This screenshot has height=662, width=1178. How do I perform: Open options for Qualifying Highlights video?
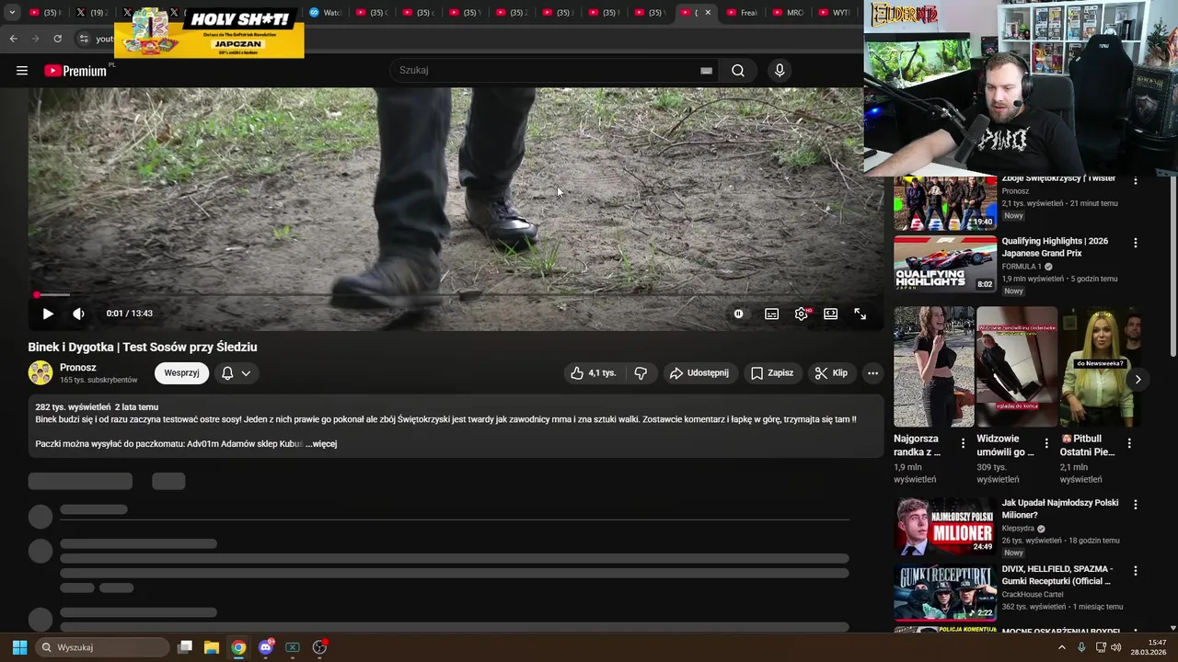pos(1135,243)
